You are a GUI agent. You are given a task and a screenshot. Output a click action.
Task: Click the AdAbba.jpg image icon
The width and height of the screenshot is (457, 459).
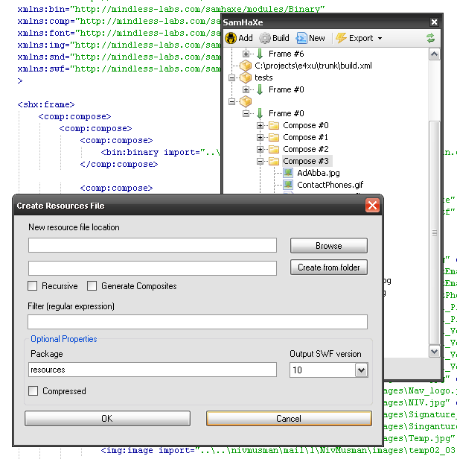point(288,173)
